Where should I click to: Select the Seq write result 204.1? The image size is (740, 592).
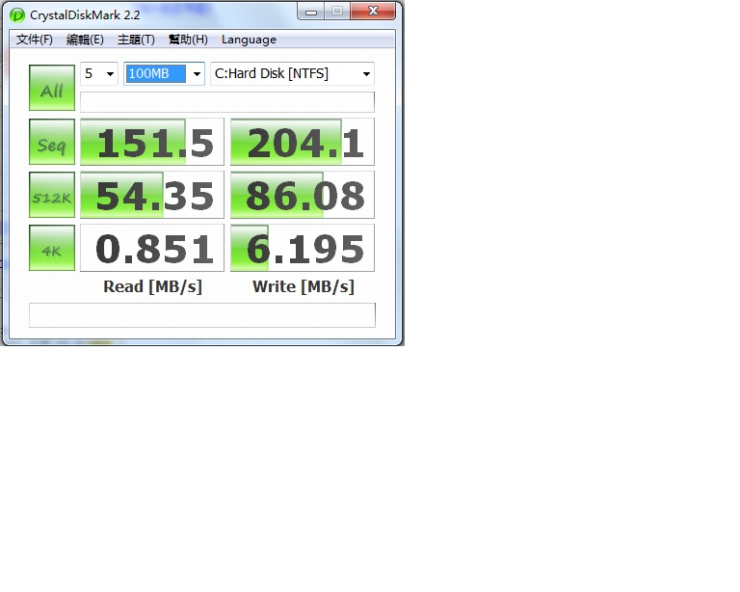point(302,142)
